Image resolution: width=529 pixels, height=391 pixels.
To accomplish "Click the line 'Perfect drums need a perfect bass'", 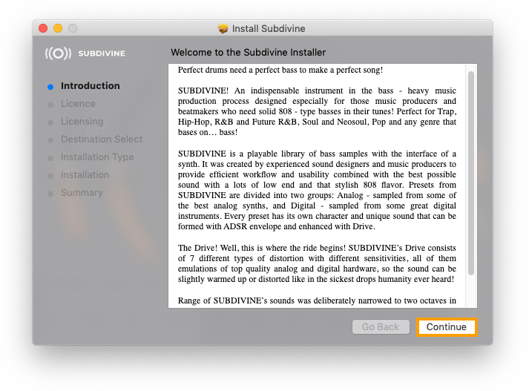I will click(x=280, y=70).
